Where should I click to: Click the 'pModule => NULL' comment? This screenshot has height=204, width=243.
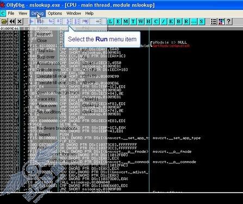tap(170, 42)
